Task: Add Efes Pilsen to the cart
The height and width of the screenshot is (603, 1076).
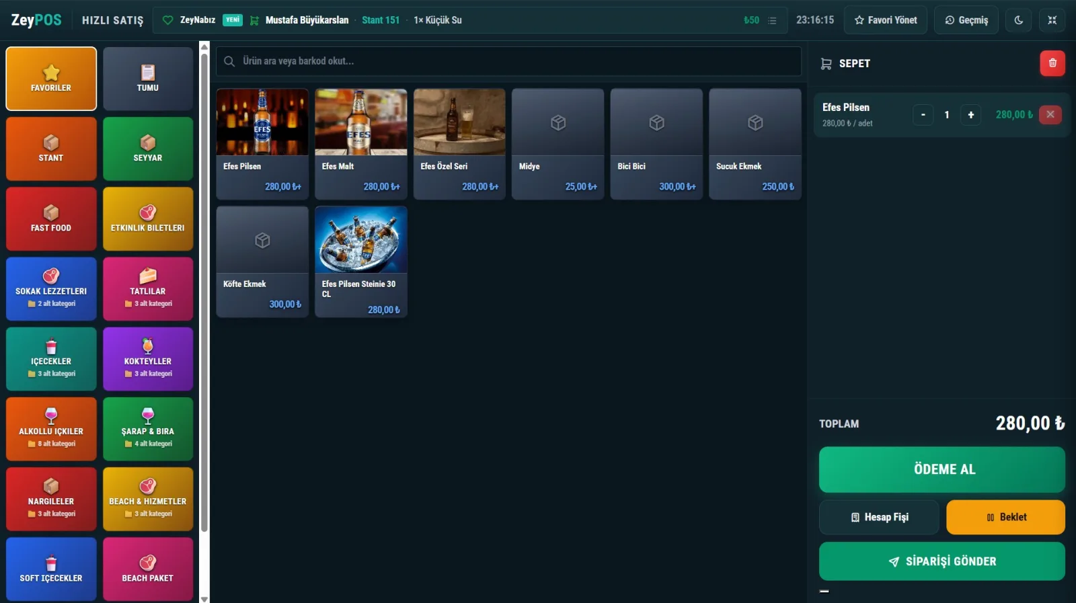Action: [x=262, y=144]
